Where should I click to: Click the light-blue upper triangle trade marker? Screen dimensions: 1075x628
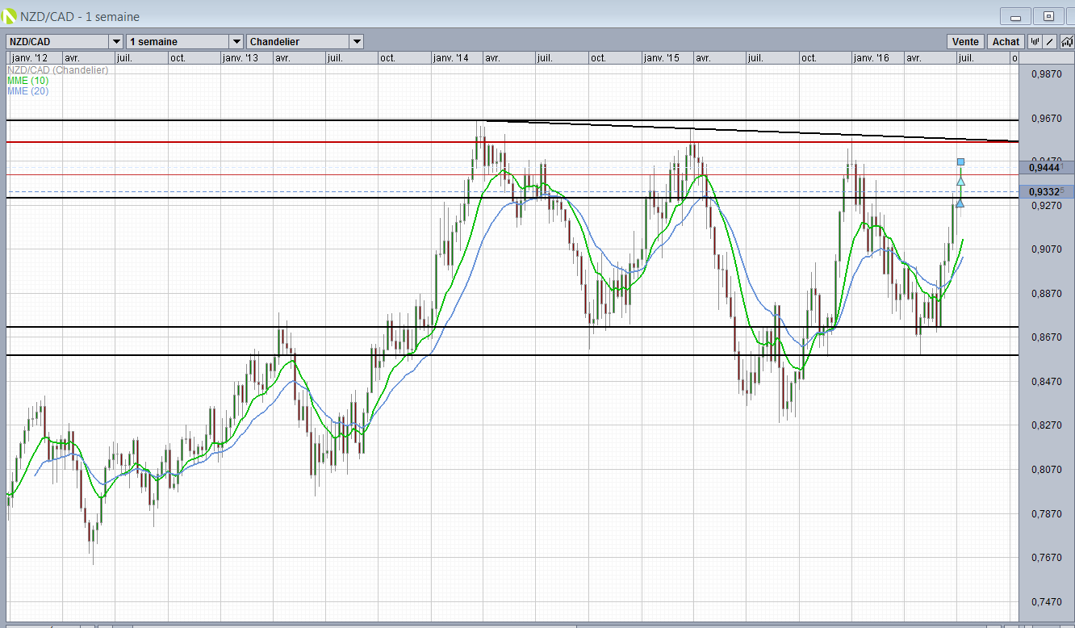click(960, 181)
